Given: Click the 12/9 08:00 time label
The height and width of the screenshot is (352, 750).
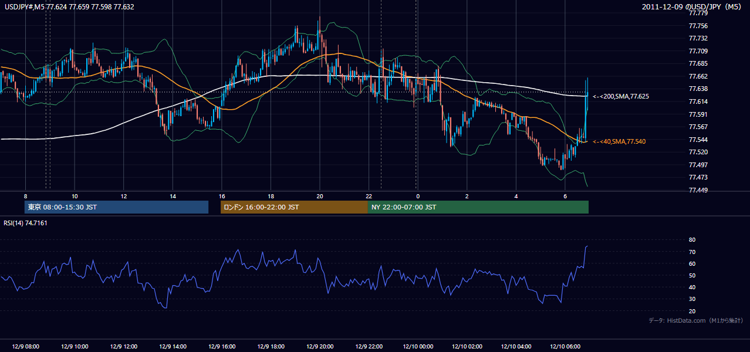Looking at the screenshot, I should pos(25,347).
